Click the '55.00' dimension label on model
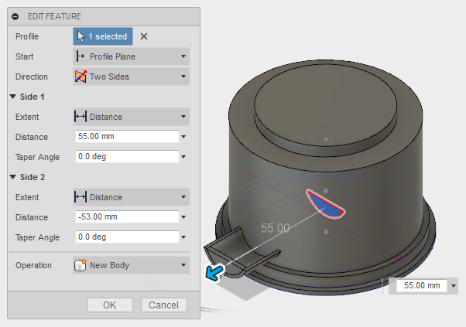The image size is (466, 327). [x=276, y=228]
